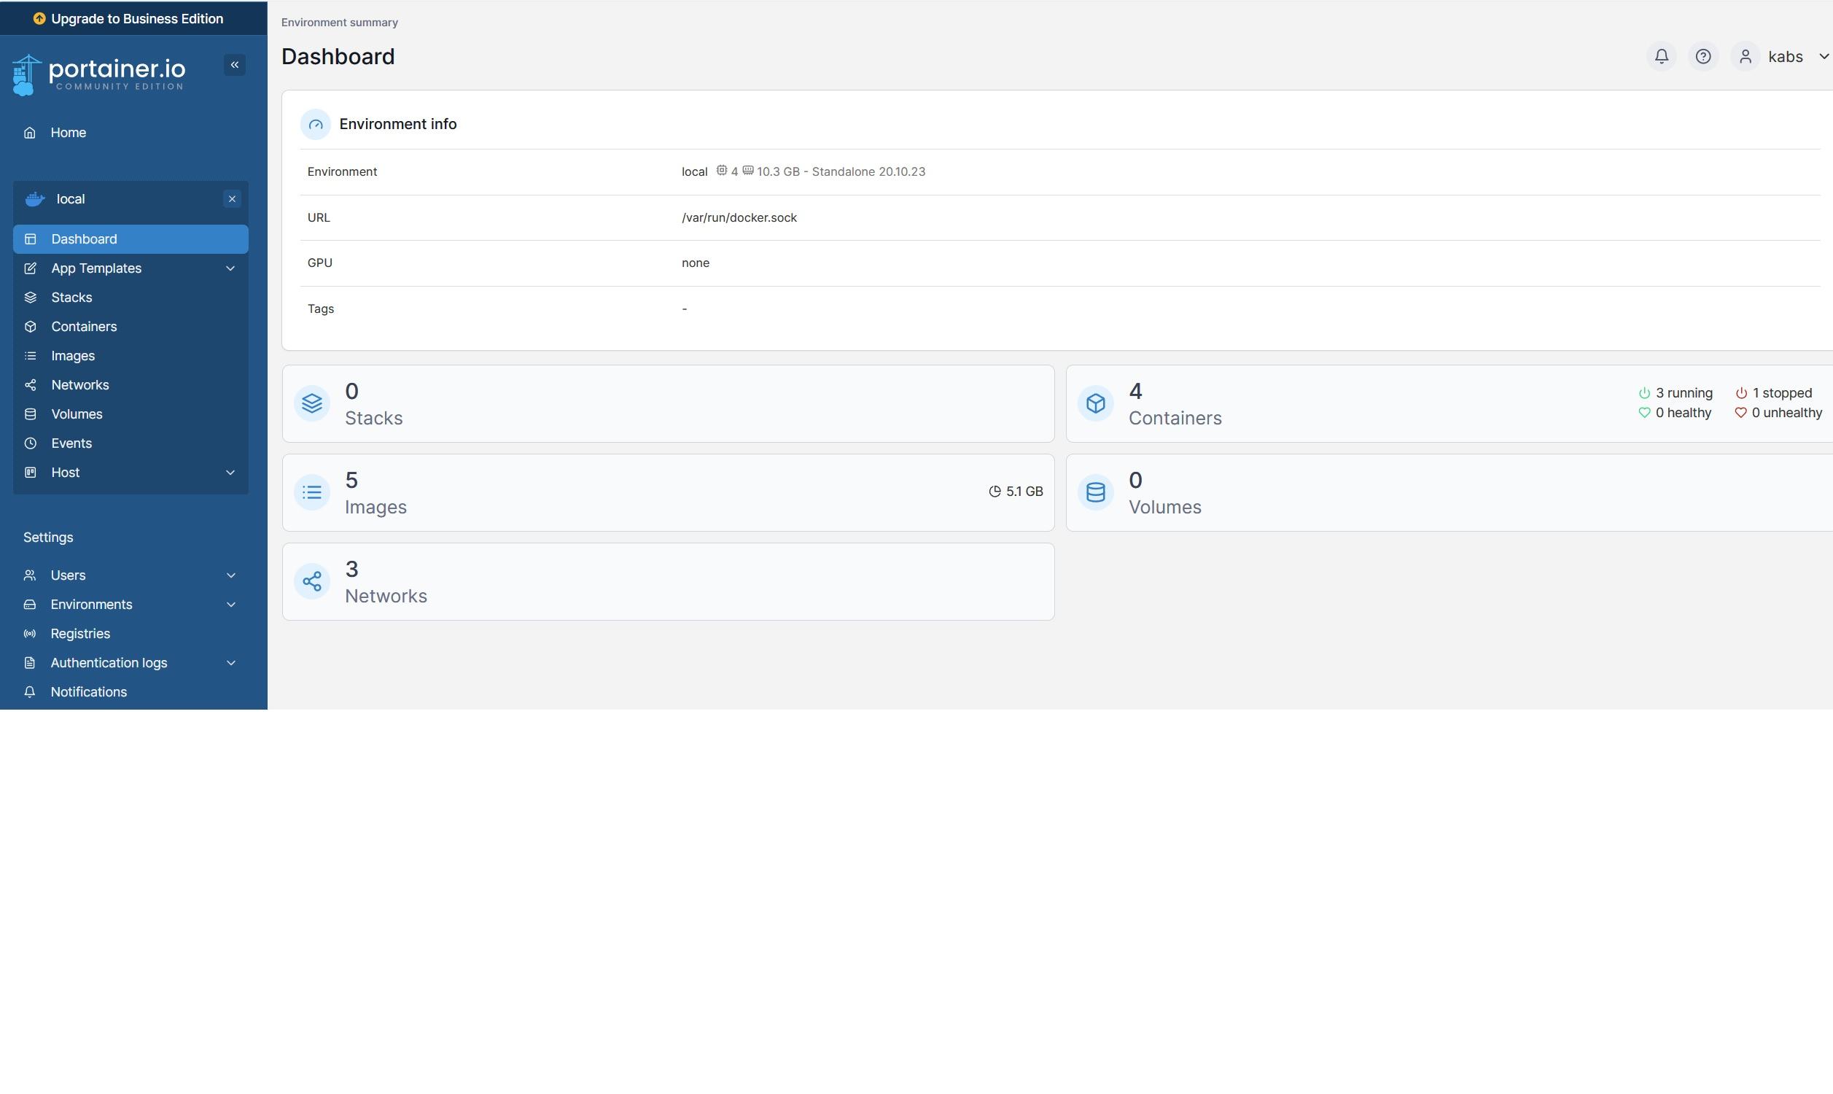The height and width of the screenshot is (1094, 1833).
Task: Go to Events in sidebar
Action: [x=71, y=443]
